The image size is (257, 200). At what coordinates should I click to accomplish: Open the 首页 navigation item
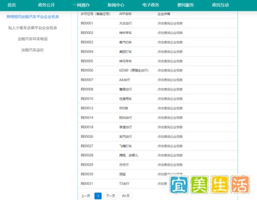point(12,5)
